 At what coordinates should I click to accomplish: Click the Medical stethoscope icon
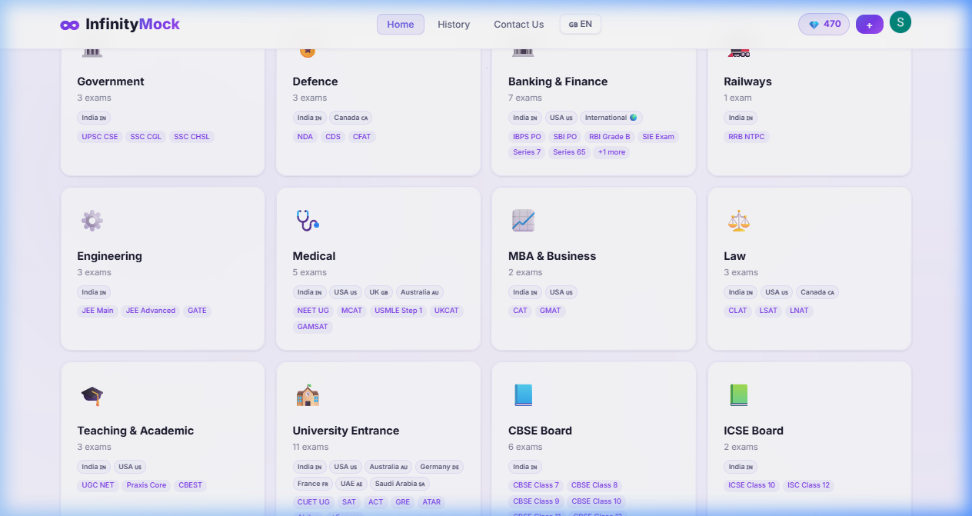click(308, 221)
